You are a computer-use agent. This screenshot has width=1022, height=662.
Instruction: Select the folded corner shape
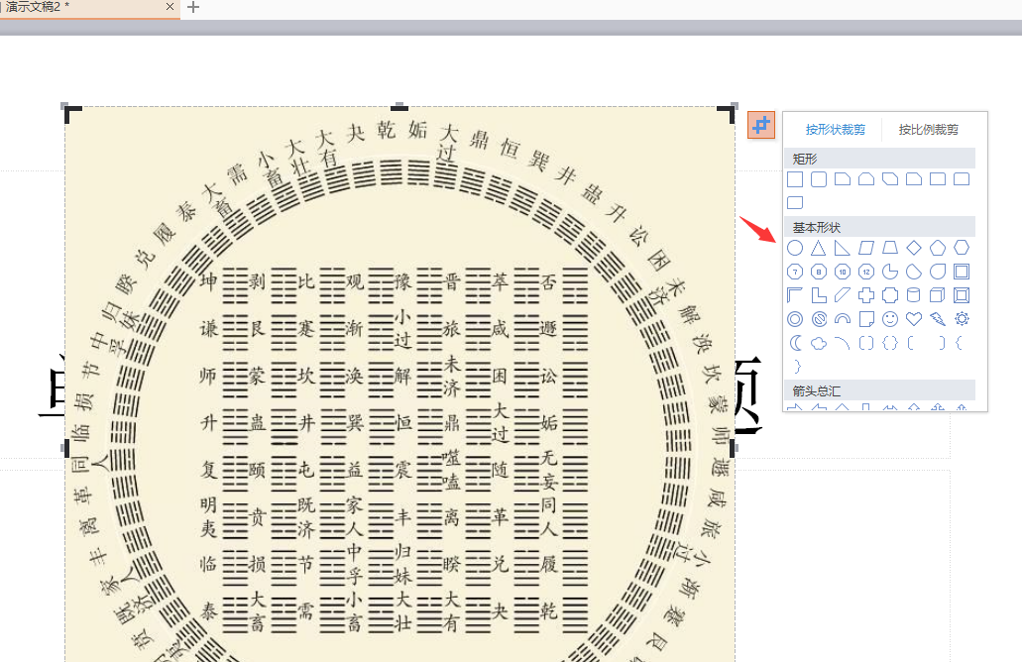click(866, 319)
